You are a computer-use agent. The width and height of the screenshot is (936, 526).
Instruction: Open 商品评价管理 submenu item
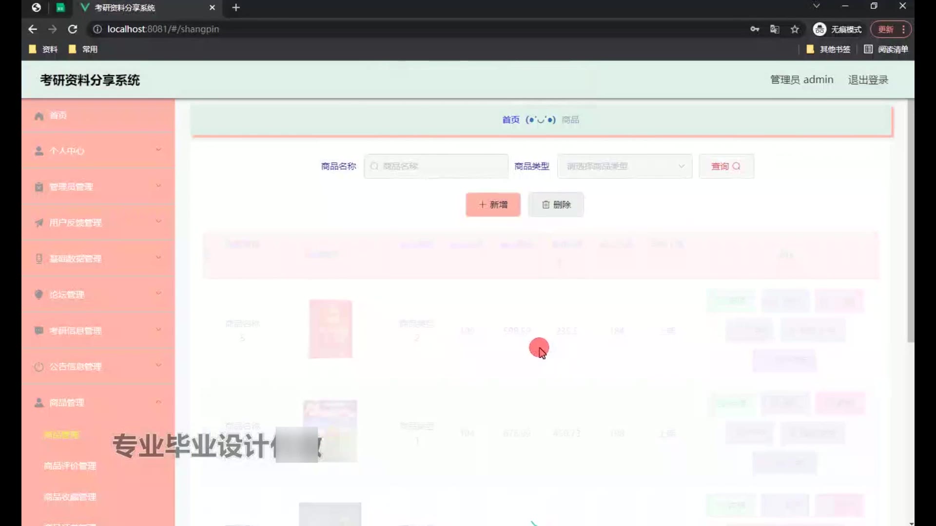[x=70, y=466]
